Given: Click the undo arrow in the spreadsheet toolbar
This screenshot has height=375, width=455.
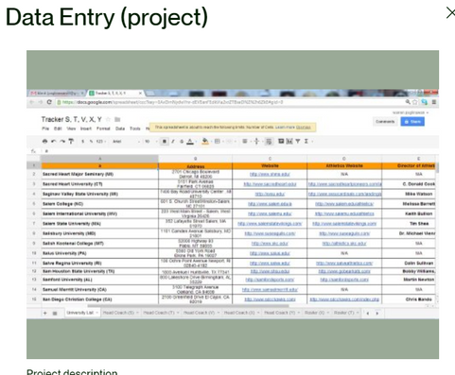Looking at the screenshot, I should [x=54, y=142].
